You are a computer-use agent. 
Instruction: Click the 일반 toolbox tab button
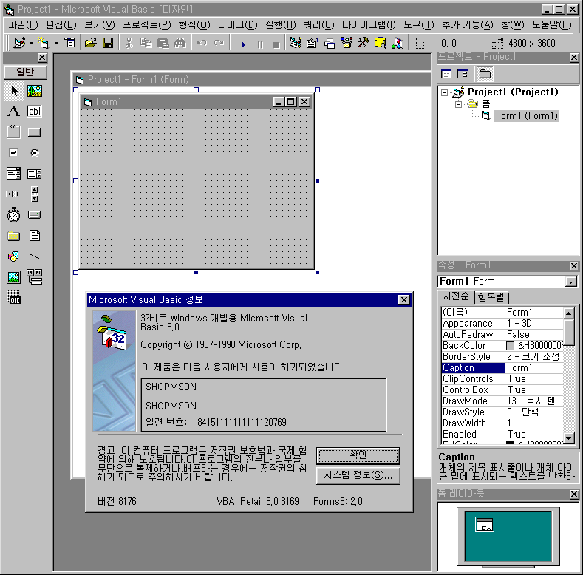[x=25, y=72]
